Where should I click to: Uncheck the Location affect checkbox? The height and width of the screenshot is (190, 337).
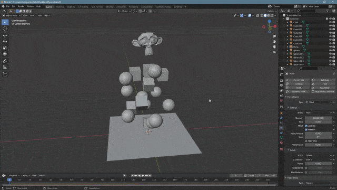[306, 126]
